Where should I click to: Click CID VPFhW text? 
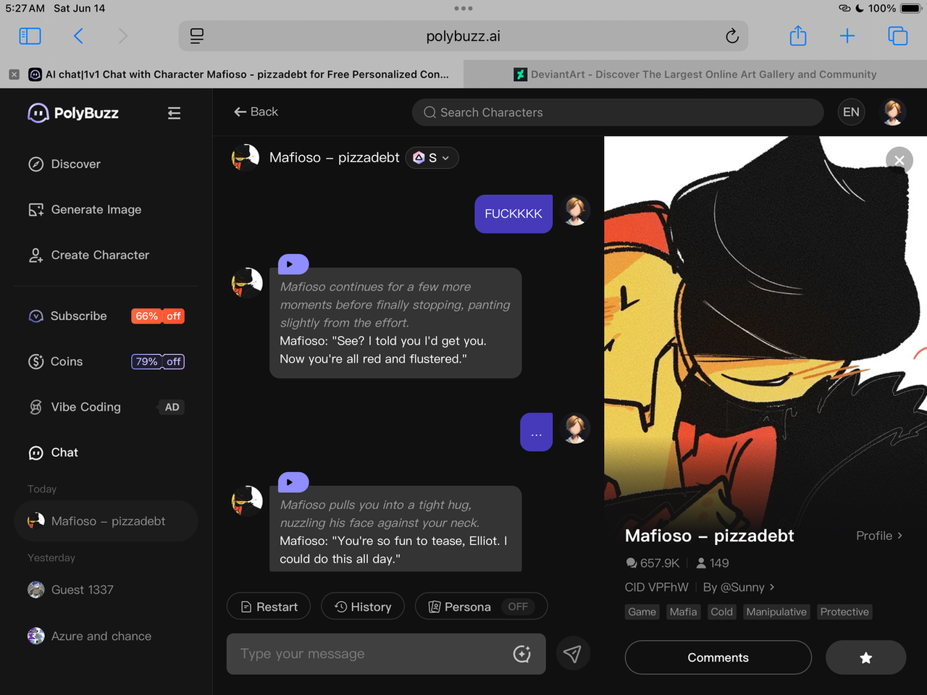tap(656, 587)
